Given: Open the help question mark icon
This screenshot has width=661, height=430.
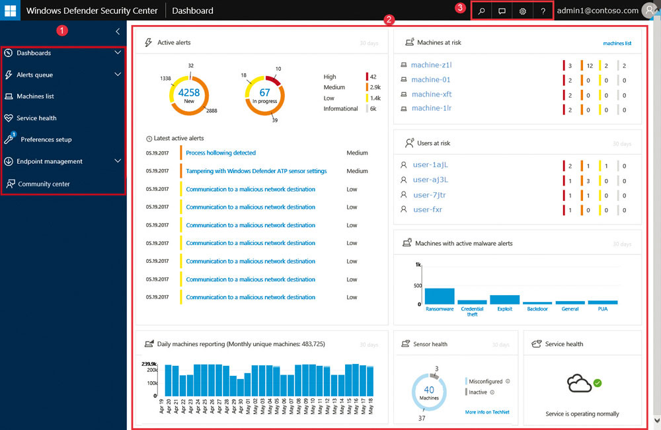Looking at the screenshot, I should 543,11.
